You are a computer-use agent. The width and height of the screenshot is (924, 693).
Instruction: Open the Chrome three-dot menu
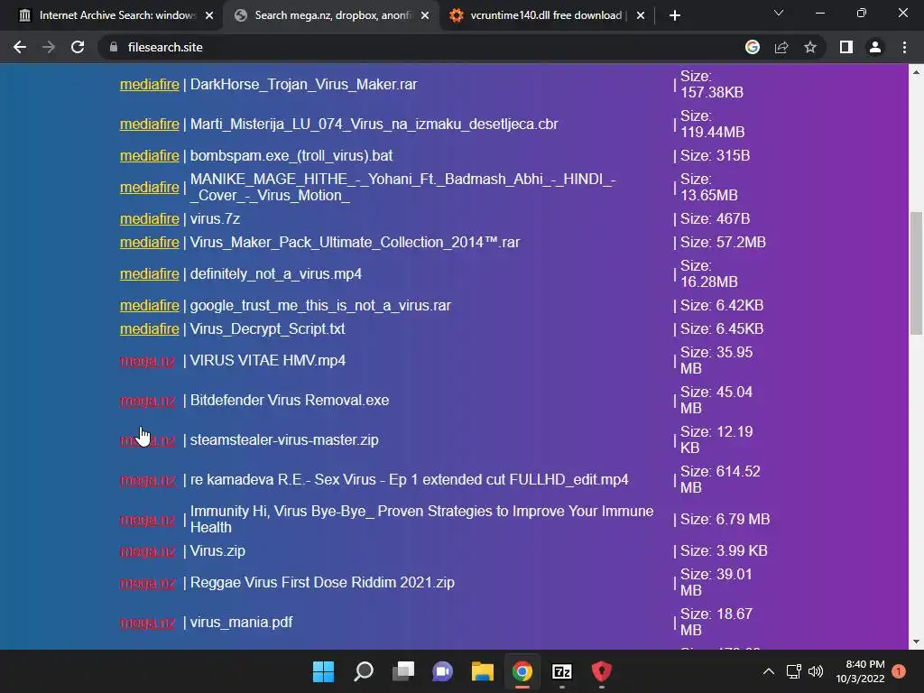click(904, 47)
